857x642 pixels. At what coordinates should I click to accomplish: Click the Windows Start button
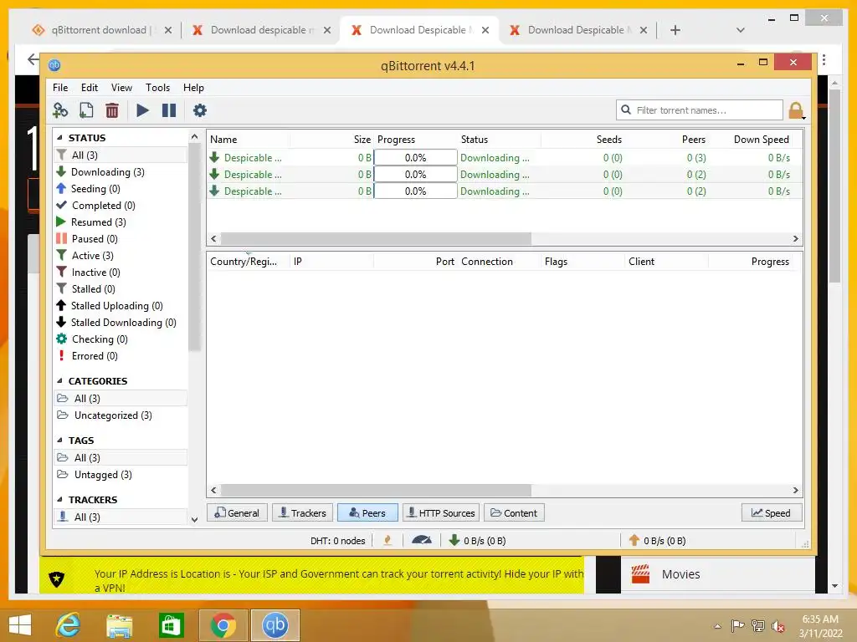point(20,625)
